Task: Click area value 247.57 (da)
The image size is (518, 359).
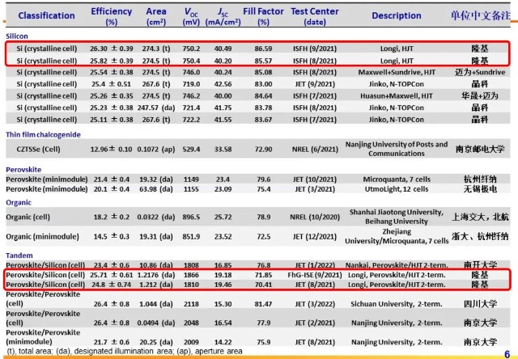Action: (156, 108)
